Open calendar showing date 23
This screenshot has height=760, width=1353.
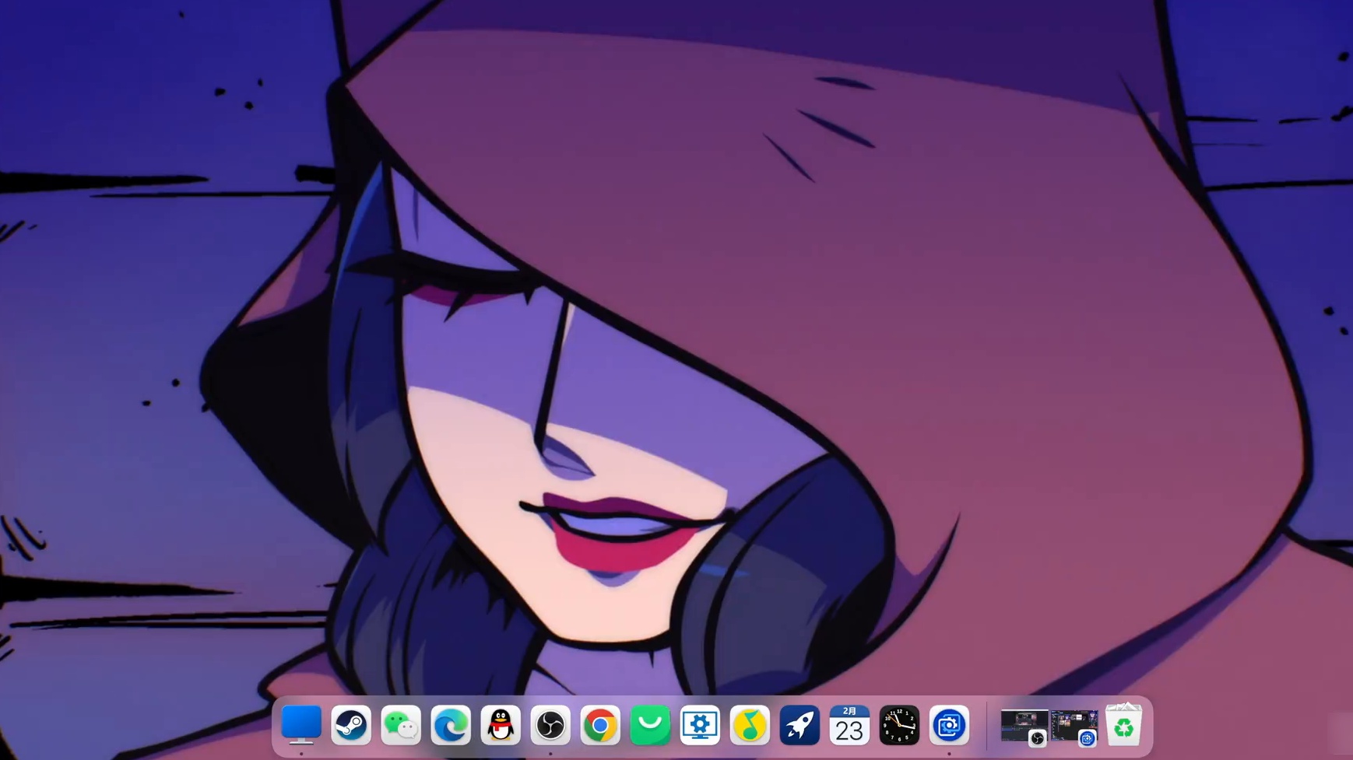coord(849,726)
